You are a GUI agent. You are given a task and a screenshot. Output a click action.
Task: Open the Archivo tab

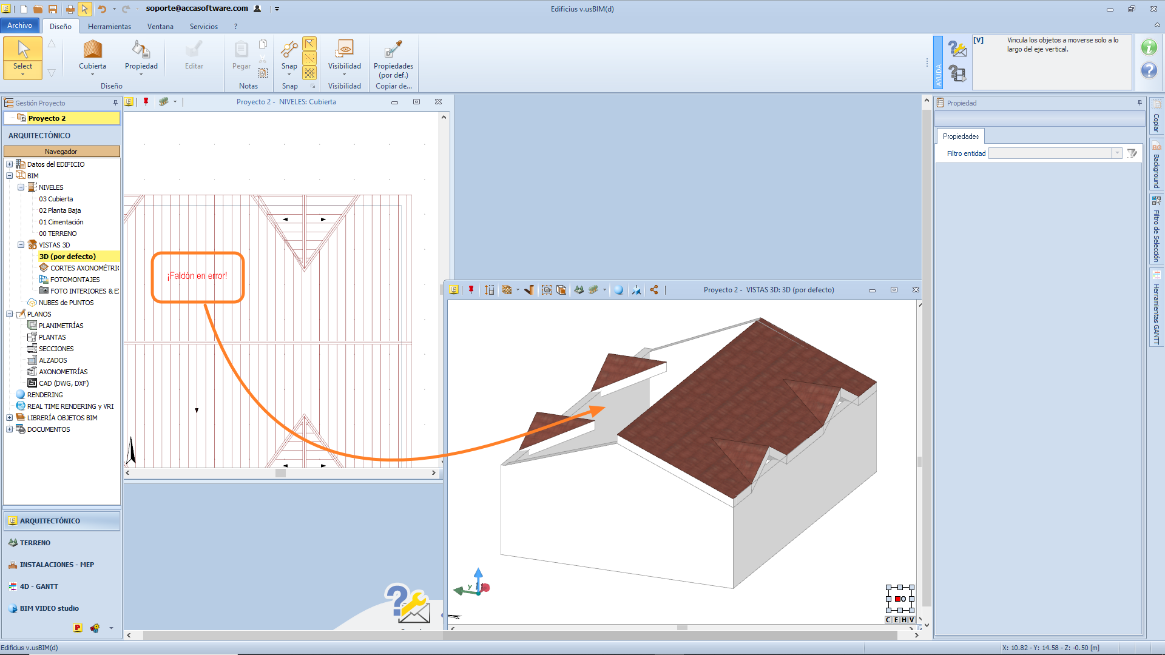click(x=20, y=25)
